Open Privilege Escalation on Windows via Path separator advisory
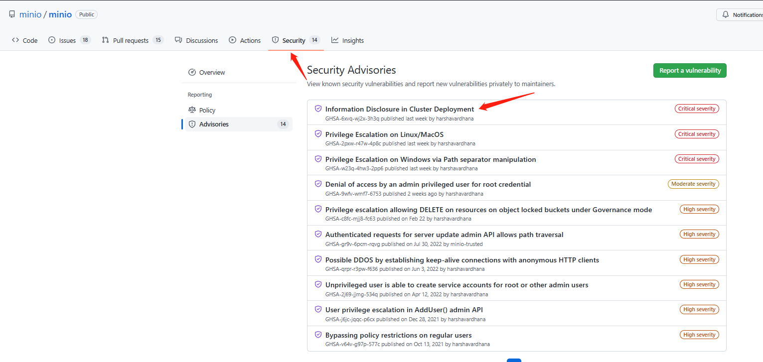 (x=431, y=159)
